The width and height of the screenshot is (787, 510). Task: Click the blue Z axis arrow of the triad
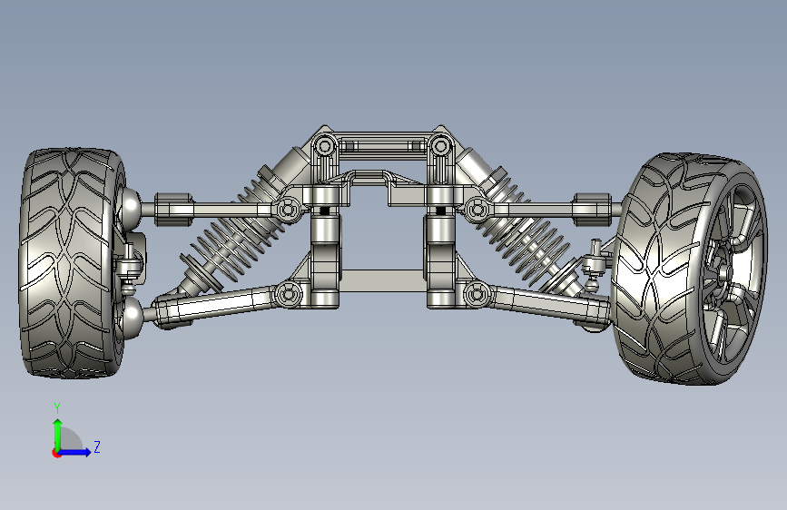[75, 452]
